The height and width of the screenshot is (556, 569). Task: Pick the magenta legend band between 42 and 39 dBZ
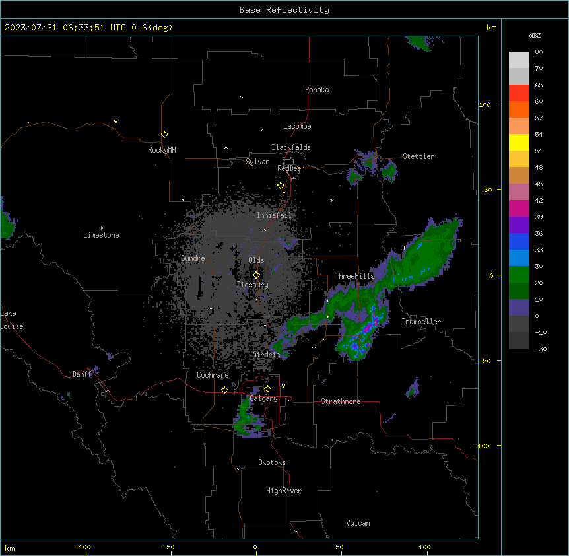(519, 208)
